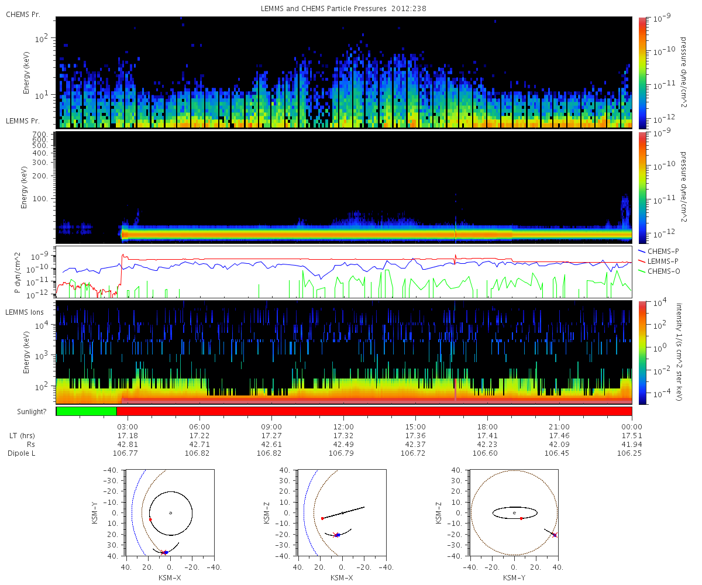Screen dimensions: 702x585
Task: Click the "Dipole L" row label
Action: (x=22, y=453)
